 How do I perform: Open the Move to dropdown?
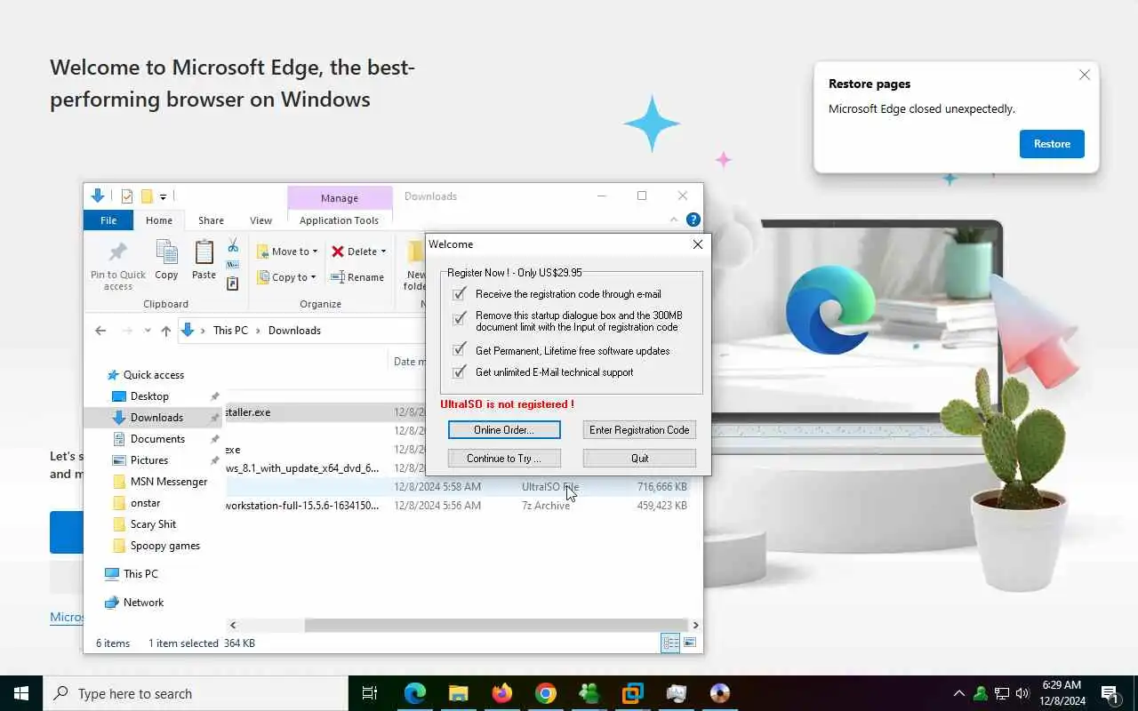[x=287, y=252]
